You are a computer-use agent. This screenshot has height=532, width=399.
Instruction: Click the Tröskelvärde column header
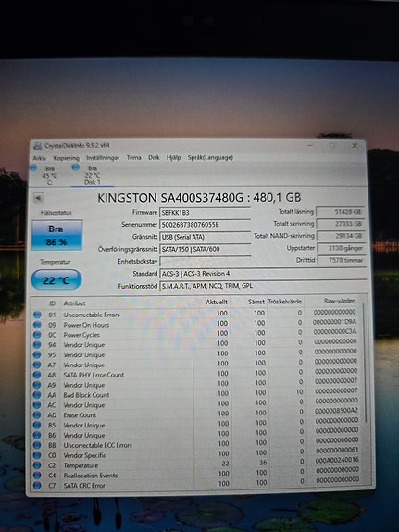coord(284,302)
